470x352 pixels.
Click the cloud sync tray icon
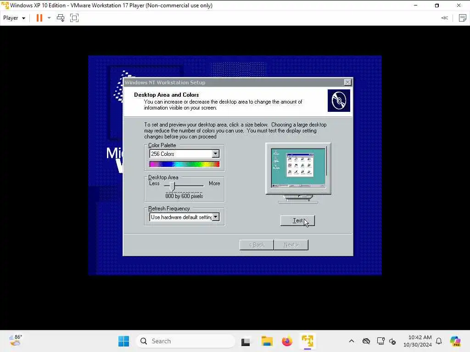366,341
